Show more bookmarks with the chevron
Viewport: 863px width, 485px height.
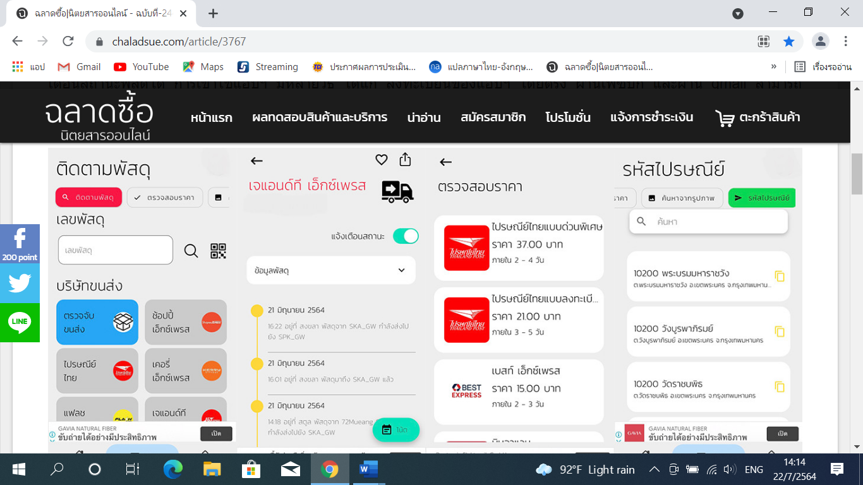coord(774,67)
